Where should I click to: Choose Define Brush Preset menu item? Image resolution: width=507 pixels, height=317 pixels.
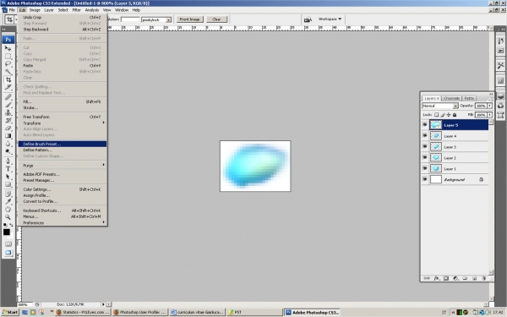62,144
